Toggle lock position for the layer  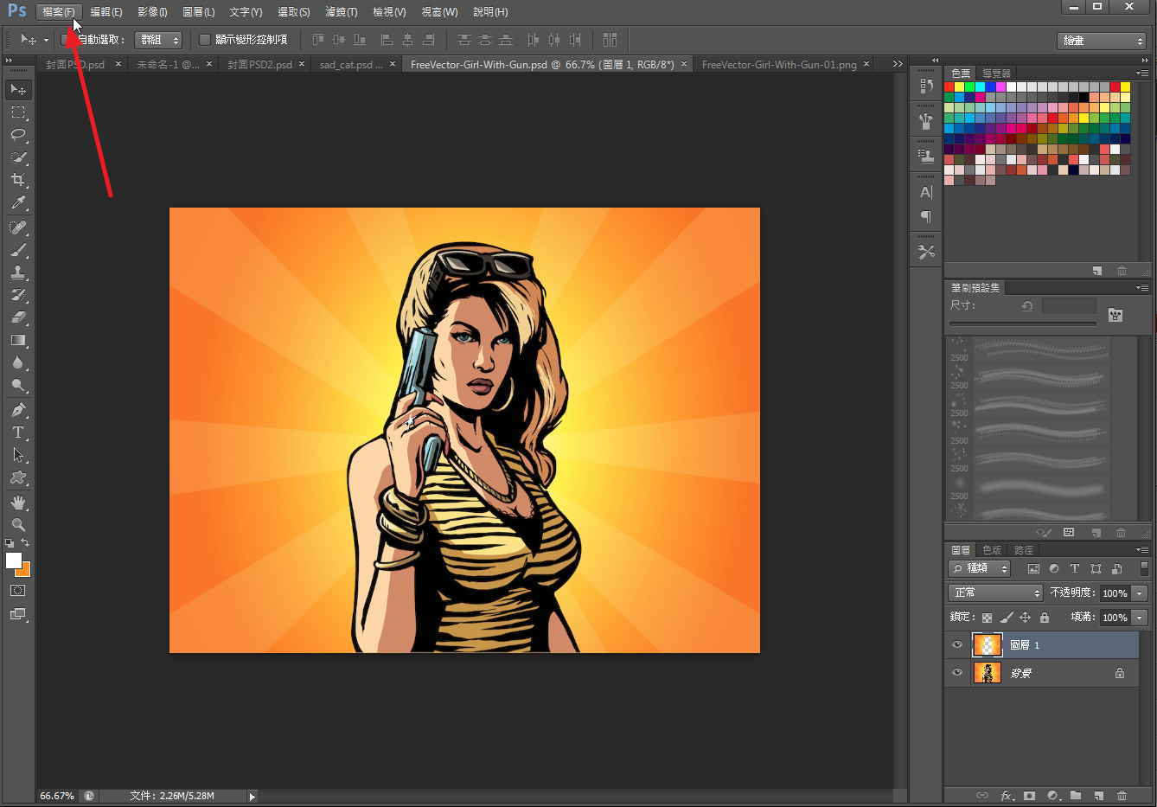[x=1025, y=618]
